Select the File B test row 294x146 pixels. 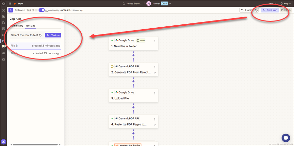(35, 46)
